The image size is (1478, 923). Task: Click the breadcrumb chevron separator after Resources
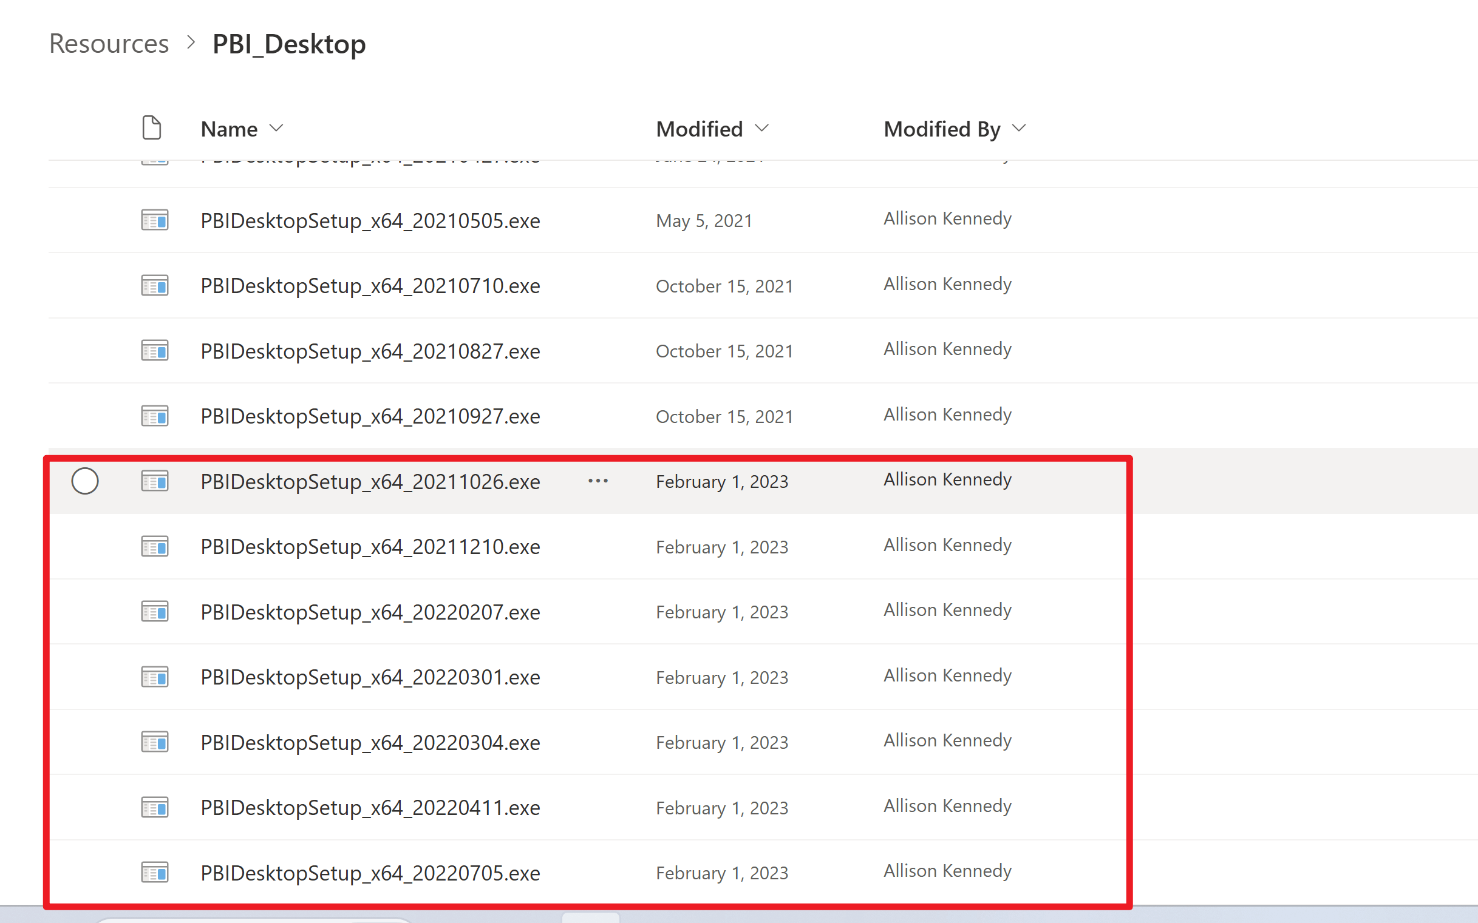click(x=191, y=42)
